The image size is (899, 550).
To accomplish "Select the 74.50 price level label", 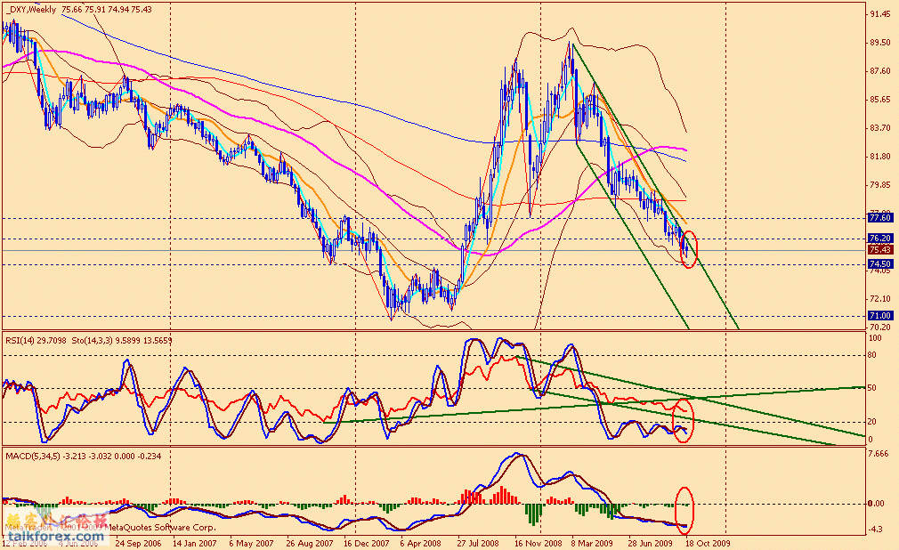I will [879, 263].
